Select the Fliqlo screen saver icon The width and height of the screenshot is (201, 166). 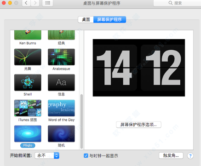click(x=28, y=134)
